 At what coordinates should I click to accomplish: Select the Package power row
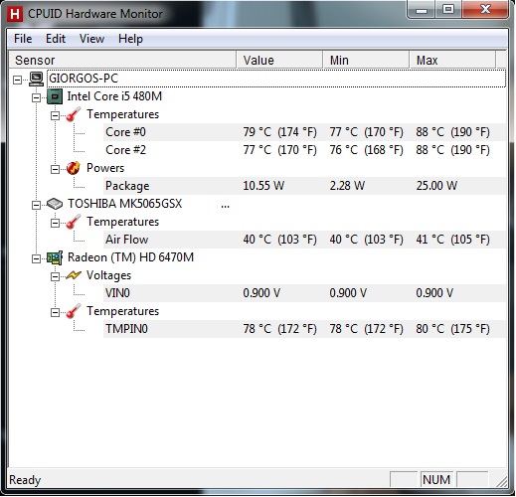304,186
